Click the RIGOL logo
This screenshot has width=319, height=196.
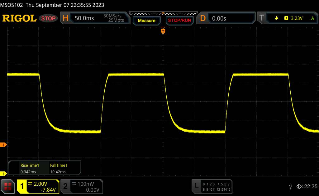[x=19, y=18]
